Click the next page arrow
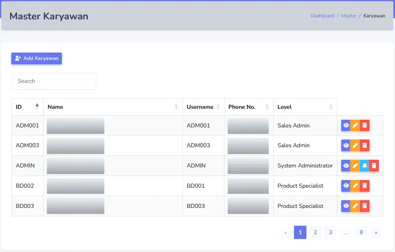This screenshot has width=395, height=252. (x=376, y=232)
